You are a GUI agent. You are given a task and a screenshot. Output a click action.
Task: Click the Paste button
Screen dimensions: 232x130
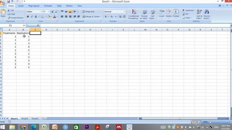[3, 14]
